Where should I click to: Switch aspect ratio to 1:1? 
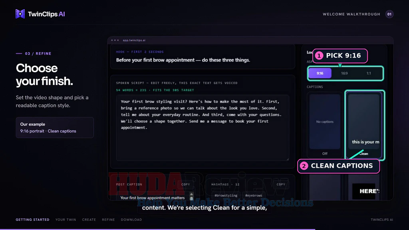(x=369, y=73)
